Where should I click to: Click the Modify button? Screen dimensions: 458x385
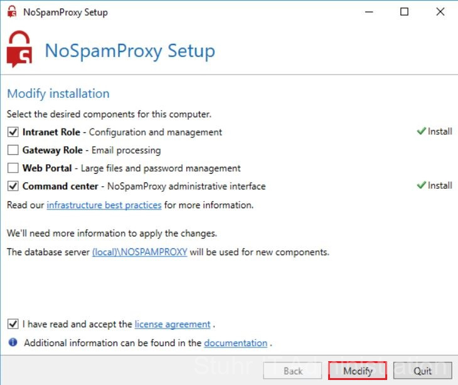click(x=358, y=371)
